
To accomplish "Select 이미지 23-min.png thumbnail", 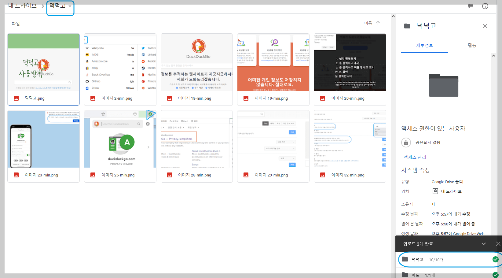I will pos(43,139).
